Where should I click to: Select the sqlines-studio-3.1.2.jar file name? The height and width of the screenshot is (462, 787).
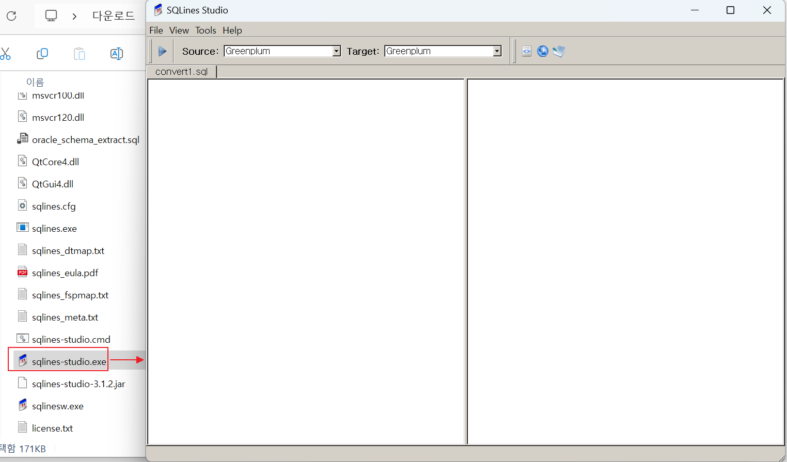coord(78,384)
